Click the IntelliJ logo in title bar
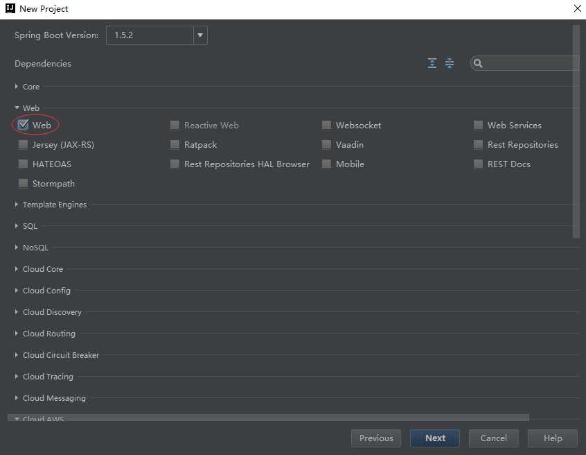Screen dimensions: 586x455 10,8
